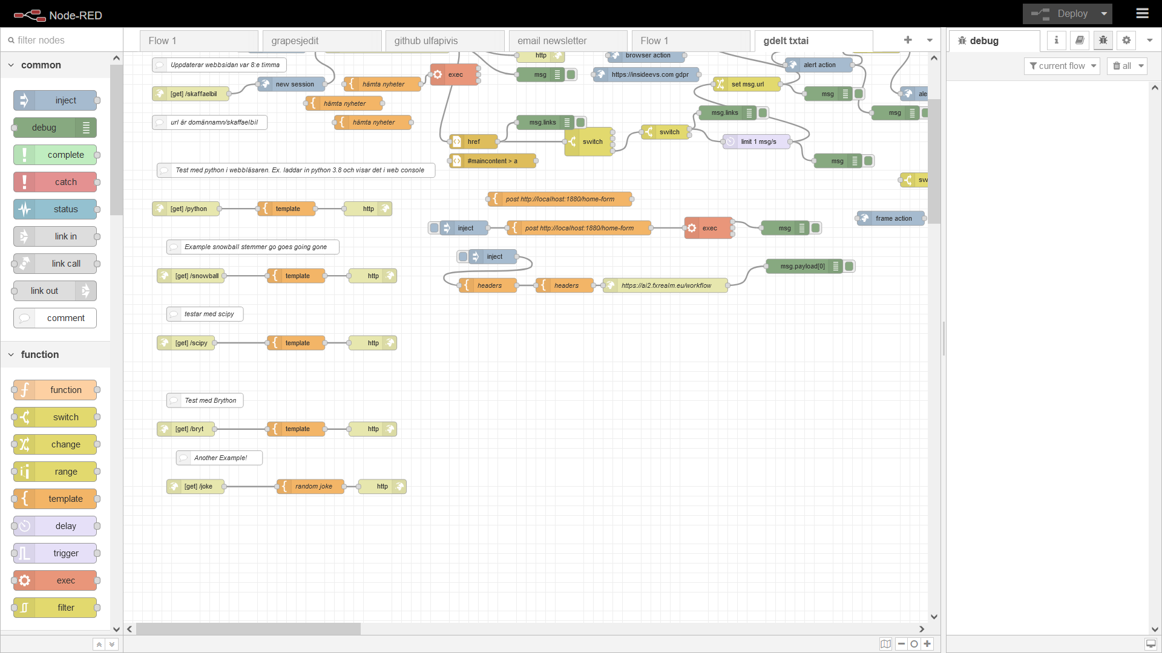1162x653 pixels.
Task: Open the second Flow 1 tab
Action: pos(691,41)
